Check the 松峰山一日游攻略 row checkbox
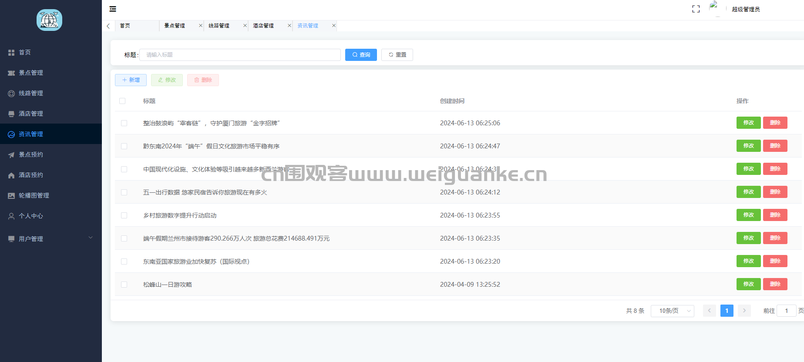This screenshot has width=804, height=362. point(124,285)
